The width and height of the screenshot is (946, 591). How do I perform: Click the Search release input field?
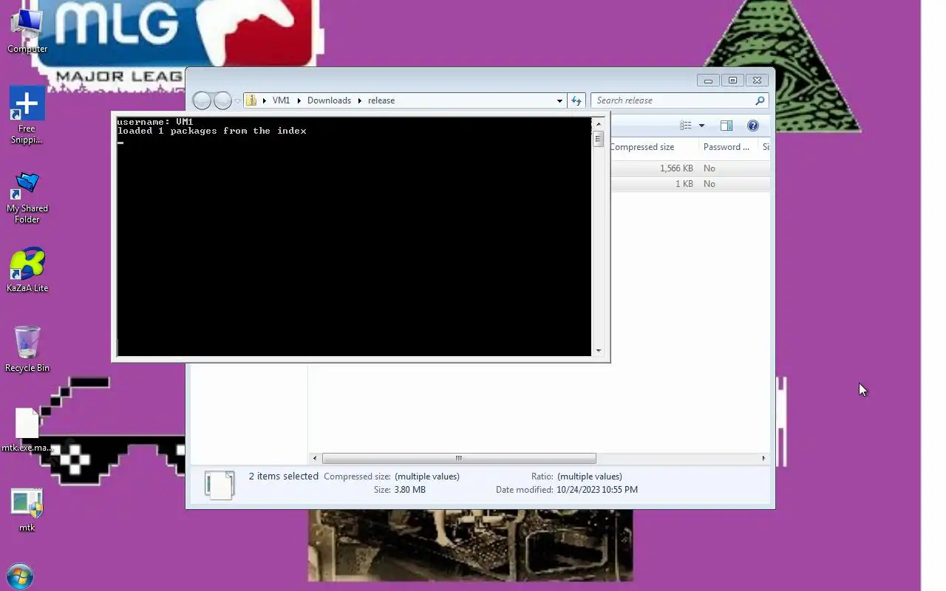673,100
